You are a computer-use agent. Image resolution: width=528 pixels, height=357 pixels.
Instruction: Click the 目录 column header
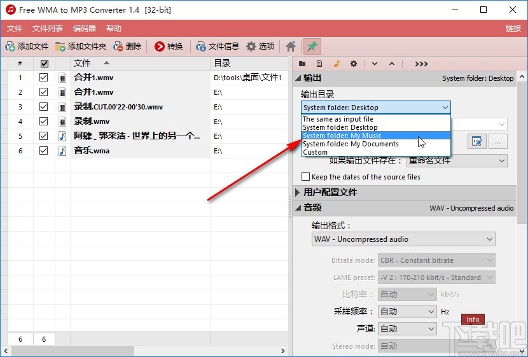pos(249,63)
